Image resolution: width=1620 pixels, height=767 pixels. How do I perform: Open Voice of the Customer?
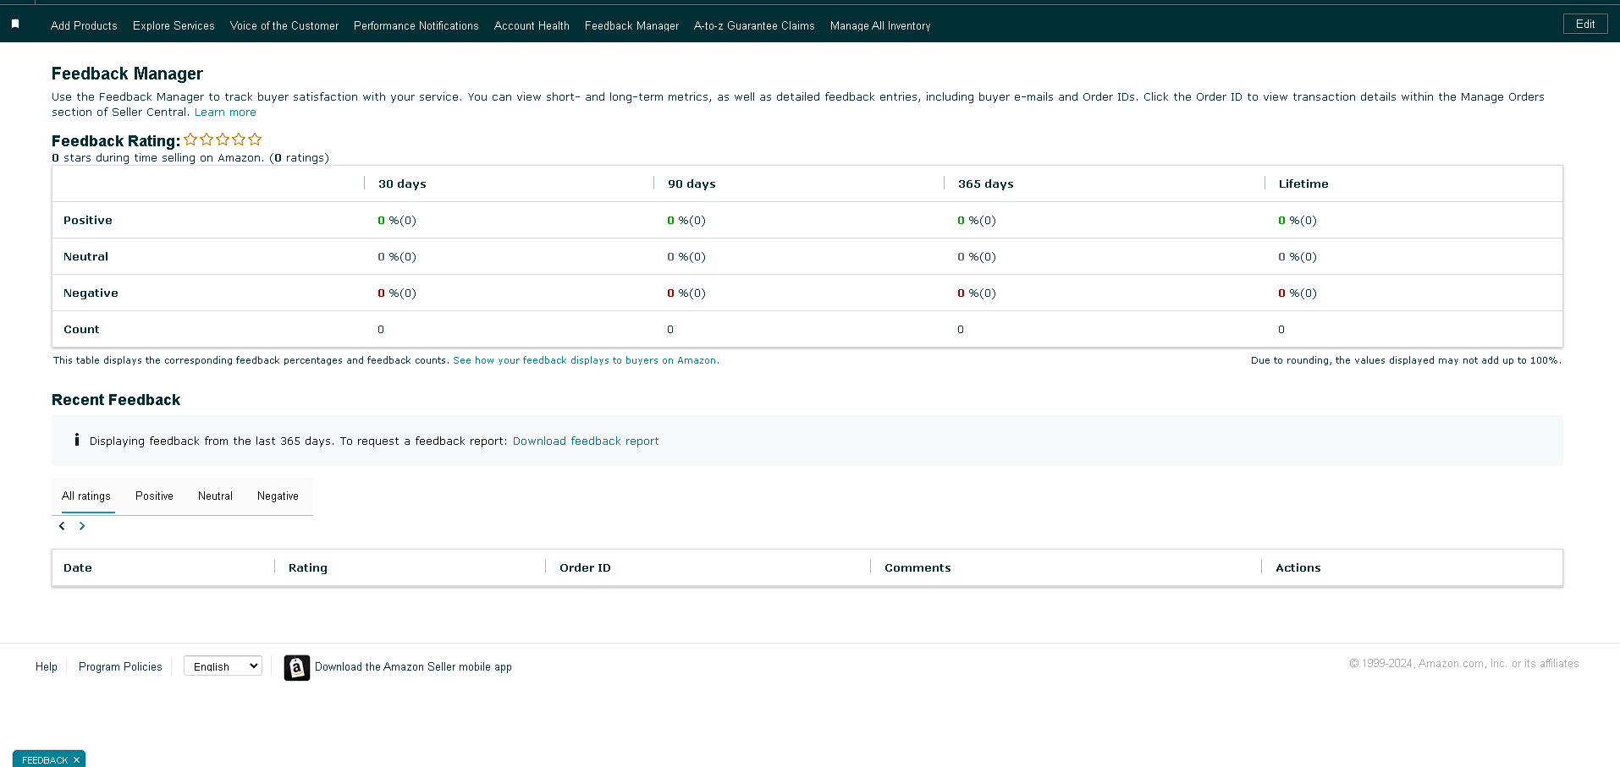[x=284, y=25]
